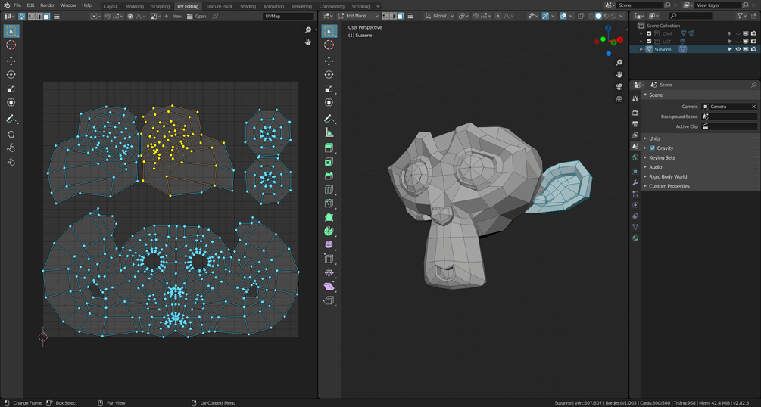Toggle the Gravity checkbox
761x407 pixels.
652,148
